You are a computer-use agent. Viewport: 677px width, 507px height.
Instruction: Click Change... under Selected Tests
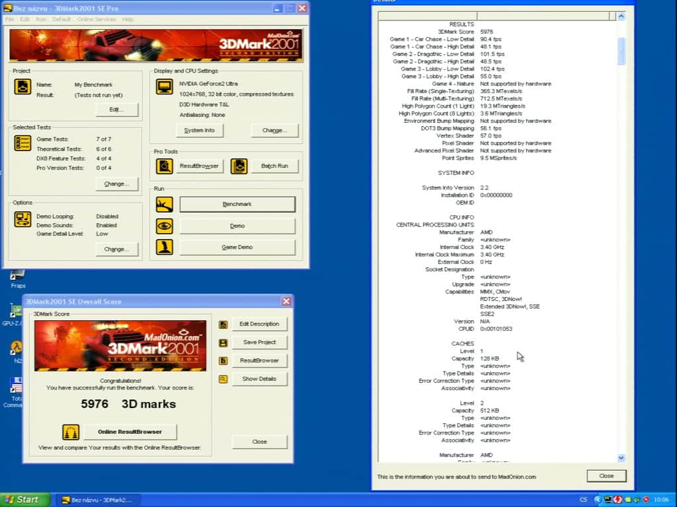116,184
